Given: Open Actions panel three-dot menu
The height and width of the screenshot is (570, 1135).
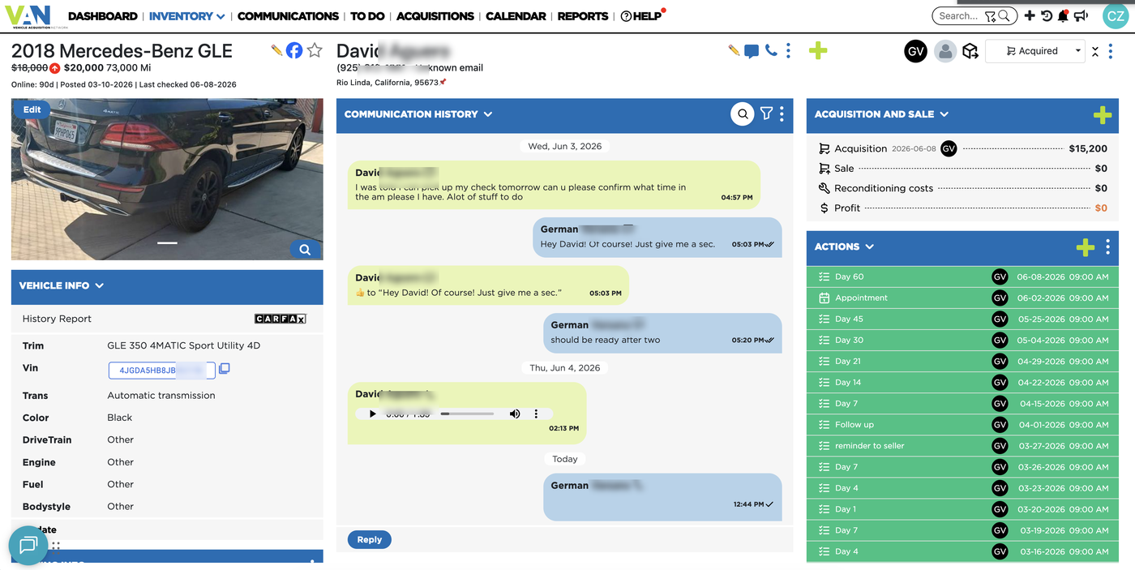Looking at the screenshot, I should click(x=1107, y=246).
